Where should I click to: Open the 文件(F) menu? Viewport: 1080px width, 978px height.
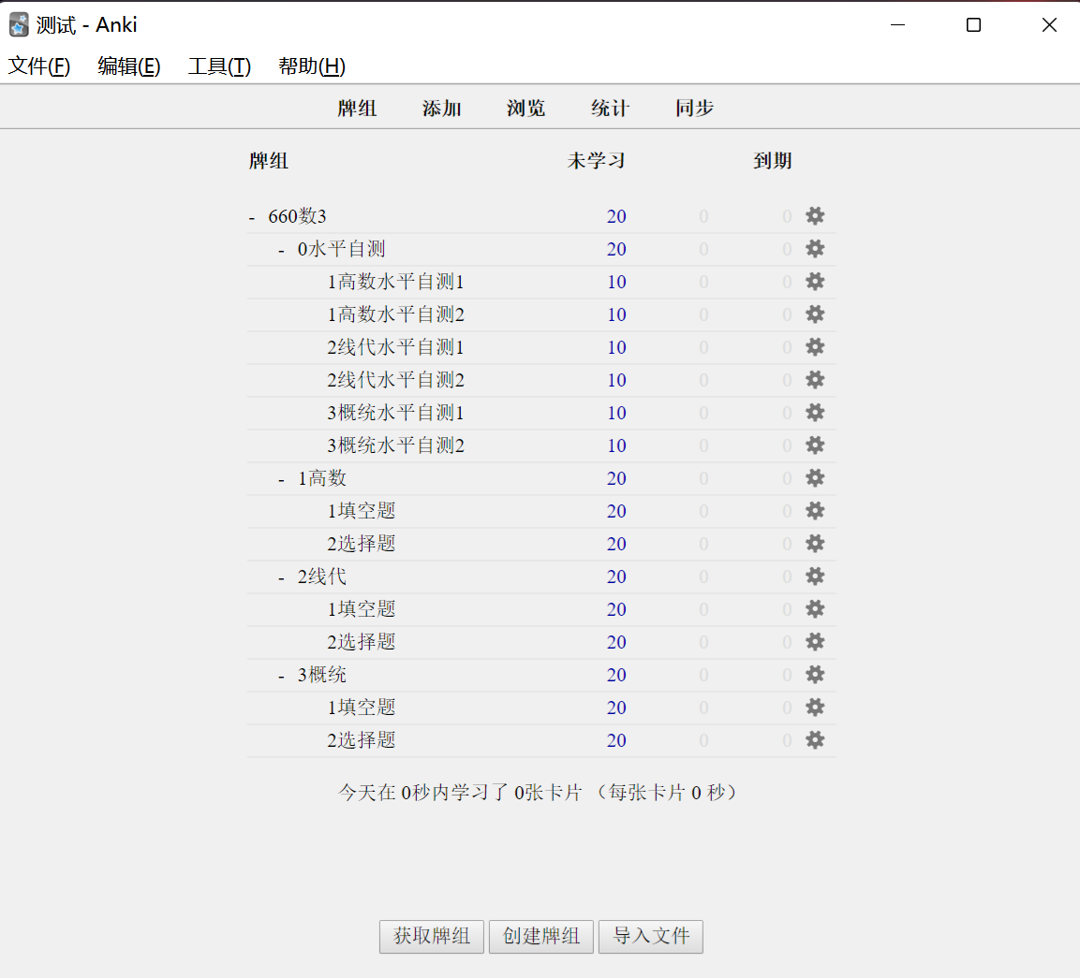coord(39,66)
